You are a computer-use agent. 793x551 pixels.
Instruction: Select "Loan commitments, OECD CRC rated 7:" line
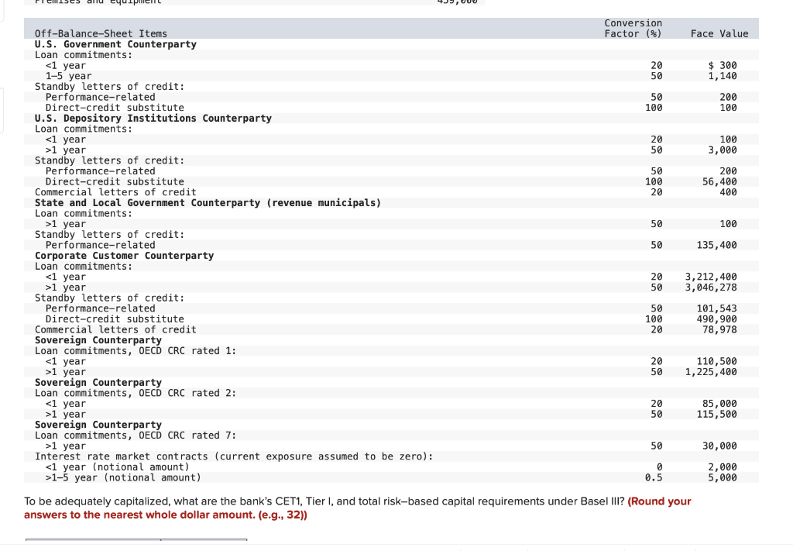pyautogui.click(x=136, y=436)
